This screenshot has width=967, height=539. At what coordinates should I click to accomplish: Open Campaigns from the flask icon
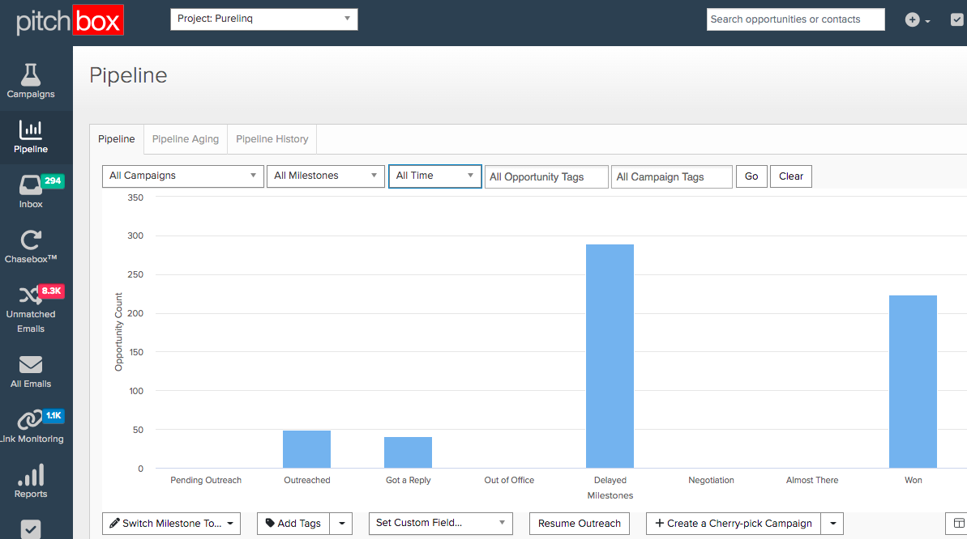[31, 75]
